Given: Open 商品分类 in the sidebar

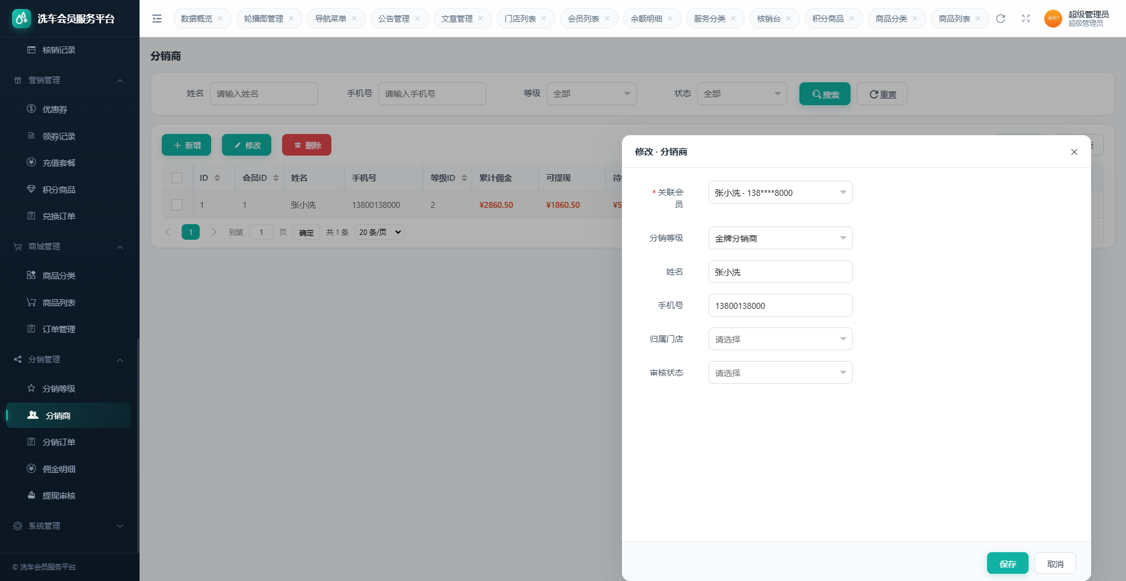Looking at the screenshot, I should 70,276.
